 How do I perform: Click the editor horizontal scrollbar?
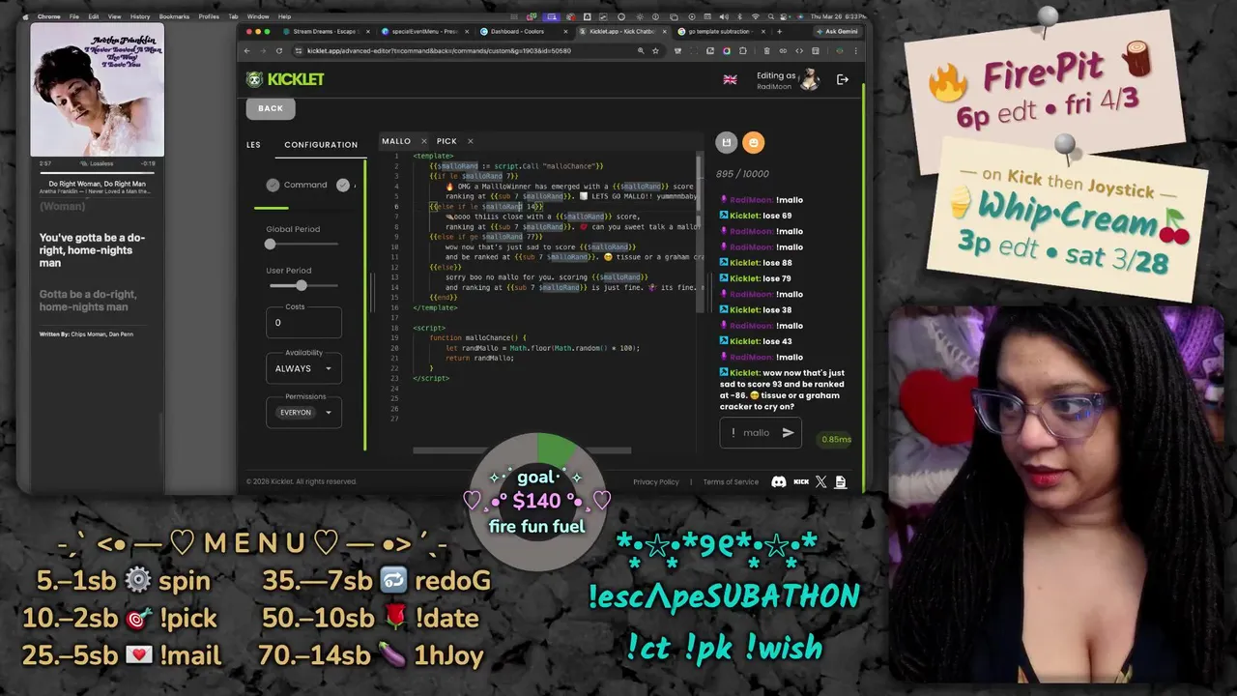[x=522, y=450]
